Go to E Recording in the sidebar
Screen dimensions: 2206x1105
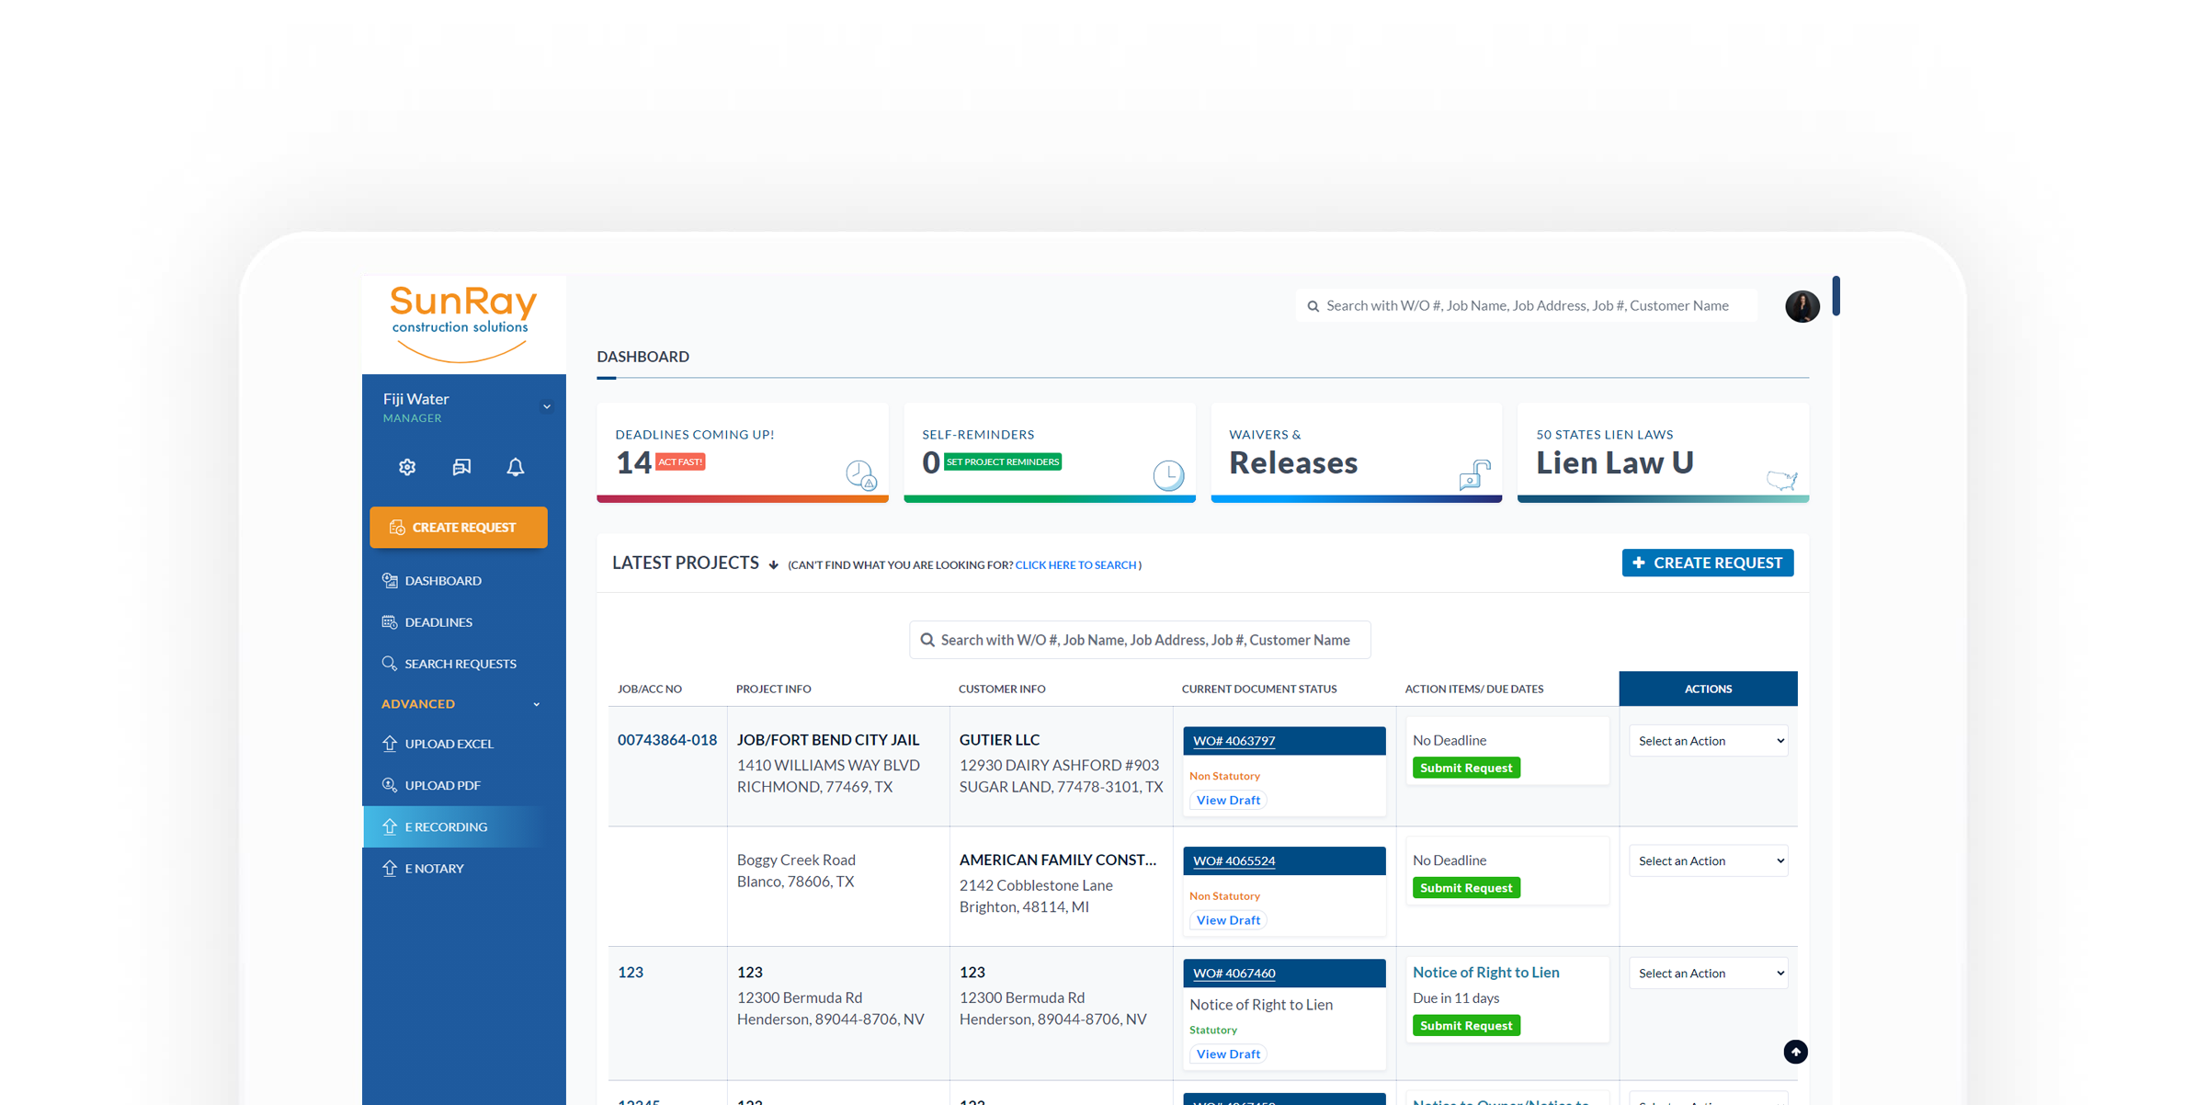tap(446, 826)
